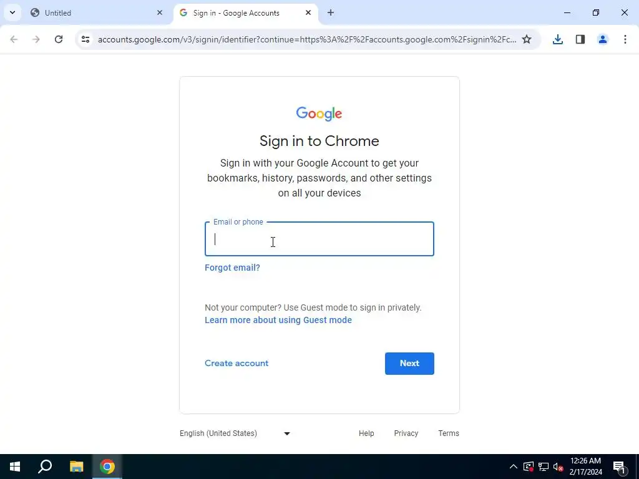Expand the English (United States) language dropdown
This screenshot has width=639, height=479.
click(x=235, y=433)
